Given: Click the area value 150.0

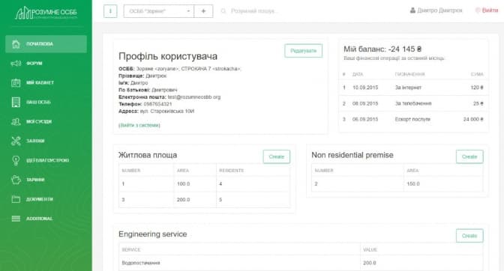Looking at the screenshot, I should (x=413, y=183).
